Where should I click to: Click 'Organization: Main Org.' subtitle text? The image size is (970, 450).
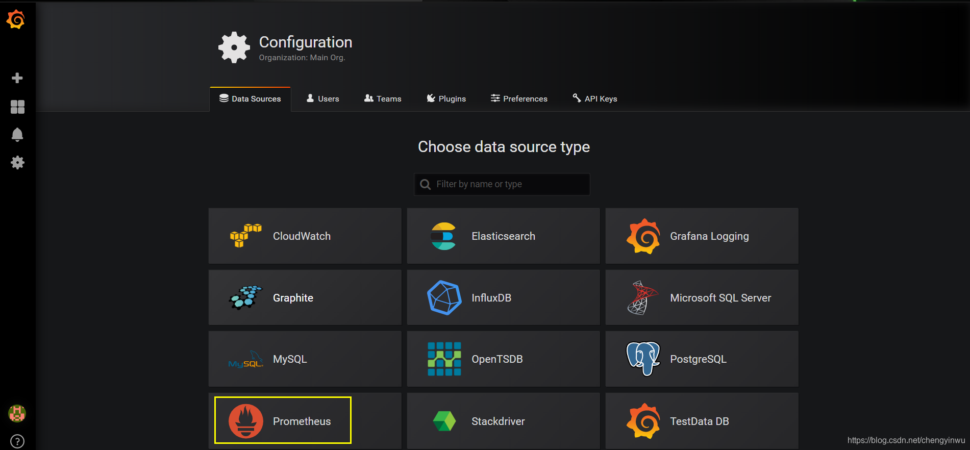click(x=302, y=58)
